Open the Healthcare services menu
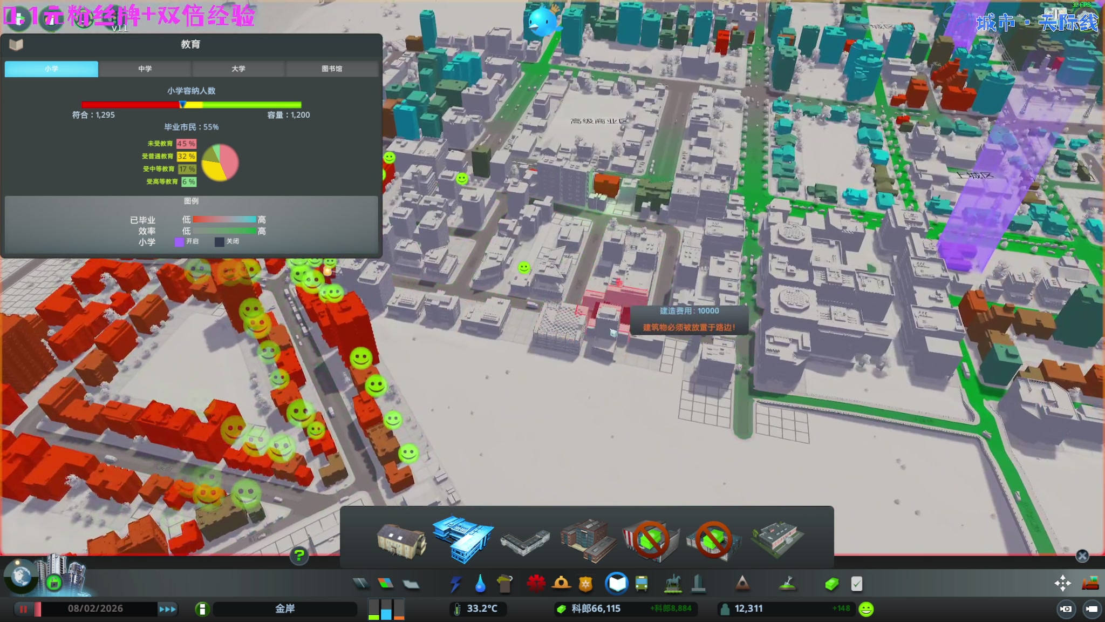This screenshot has height=622, width=1105. (x=536, y=584)
